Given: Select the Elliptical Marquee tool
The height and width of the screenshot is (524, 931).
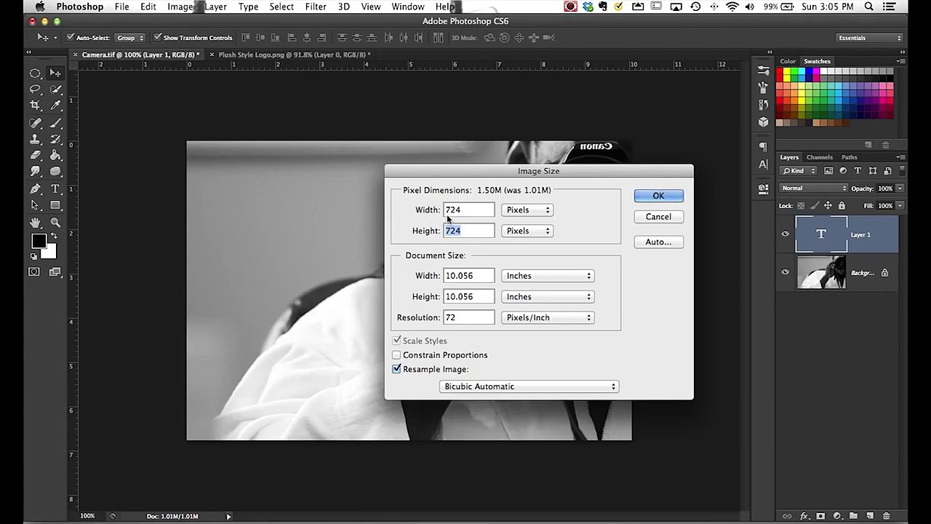Looking at the screenshot, I should [x=35, y=73].
